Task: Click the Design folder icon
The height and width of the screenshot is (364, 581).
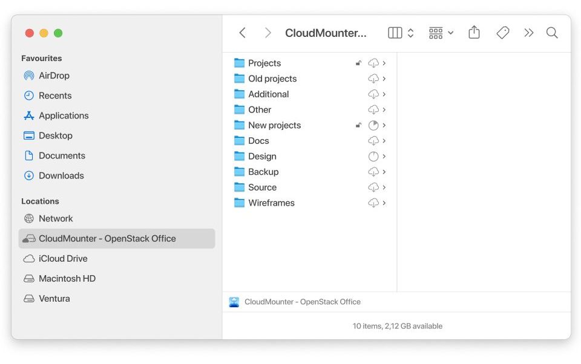Action: pyautogui.click(x=240, y=156)
